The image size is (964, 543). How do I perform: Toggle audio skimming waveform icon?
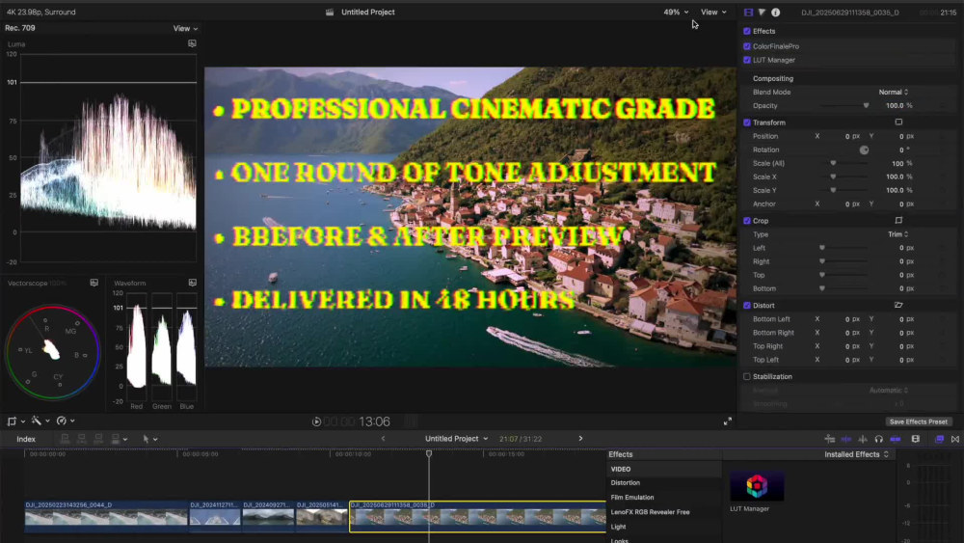coord(863,439)
